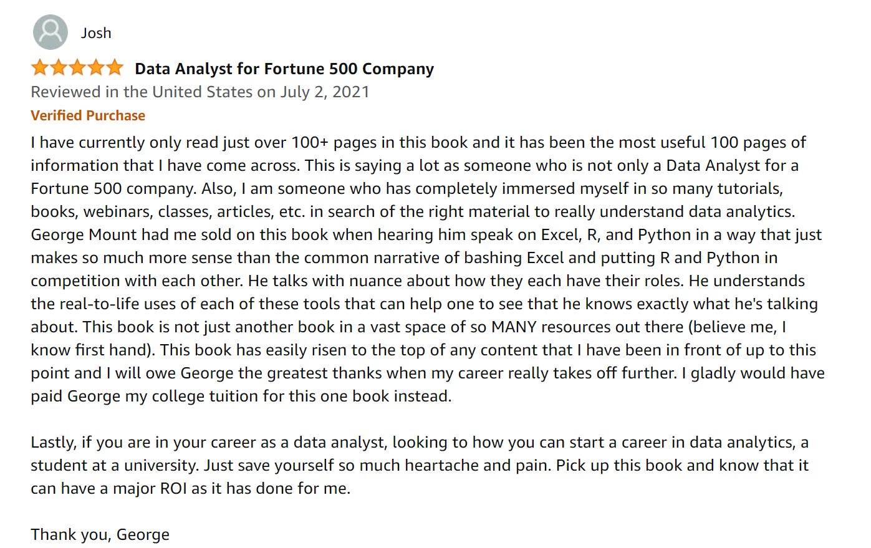Click Josh's profile avatar icon
The width and height of the screenshot is (871, 548).
pyautogui.click(x=50, y=32)
